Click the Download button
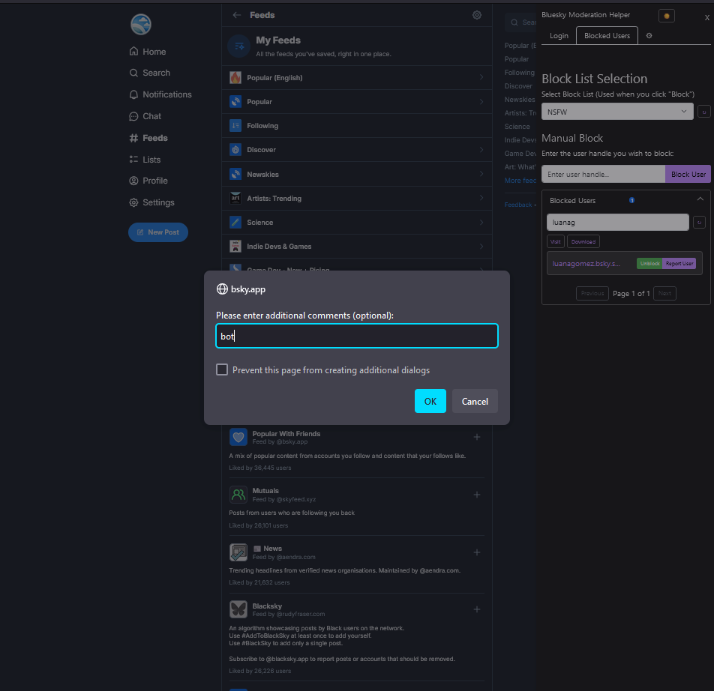 pyautogui.click(x=583, y=241)
